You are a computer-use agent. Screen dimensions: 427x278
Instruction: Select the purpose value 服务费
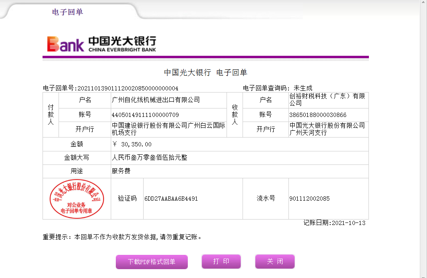tap(121, 171)
